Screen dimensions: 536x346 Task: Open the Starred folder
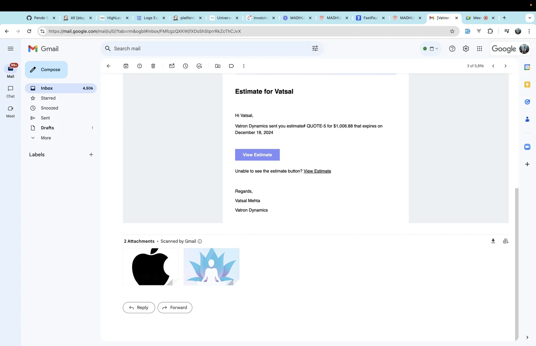[61, 98]
